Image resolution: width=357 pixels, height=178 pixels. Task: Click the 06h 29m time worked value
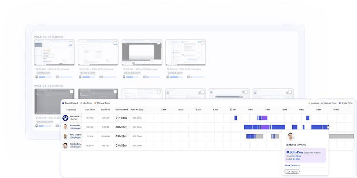tap(122, 127)
